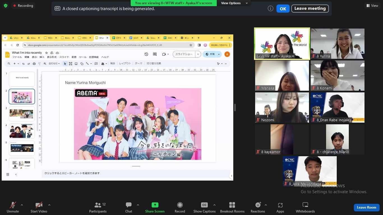Expand audio options caret beside Unmute
The width and height of the screenshot is (383, 215).
coord(22,205)
